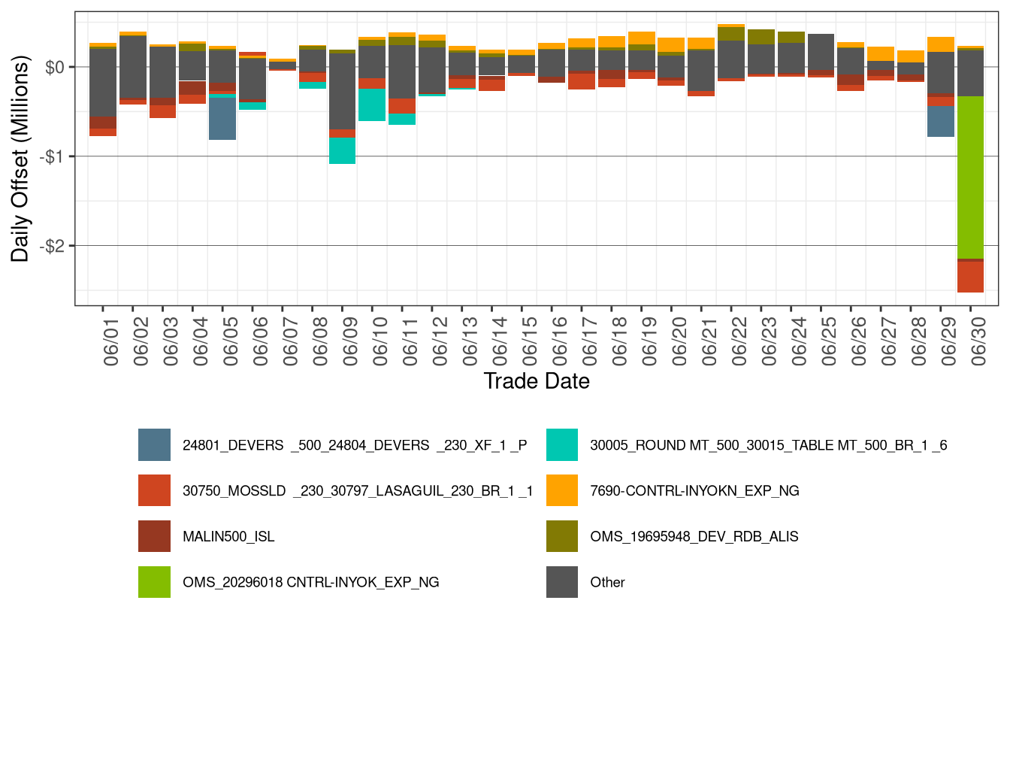Click the 06/09 date tick label
This screenshot has width=1010, height=758.
tap(350, 341)
